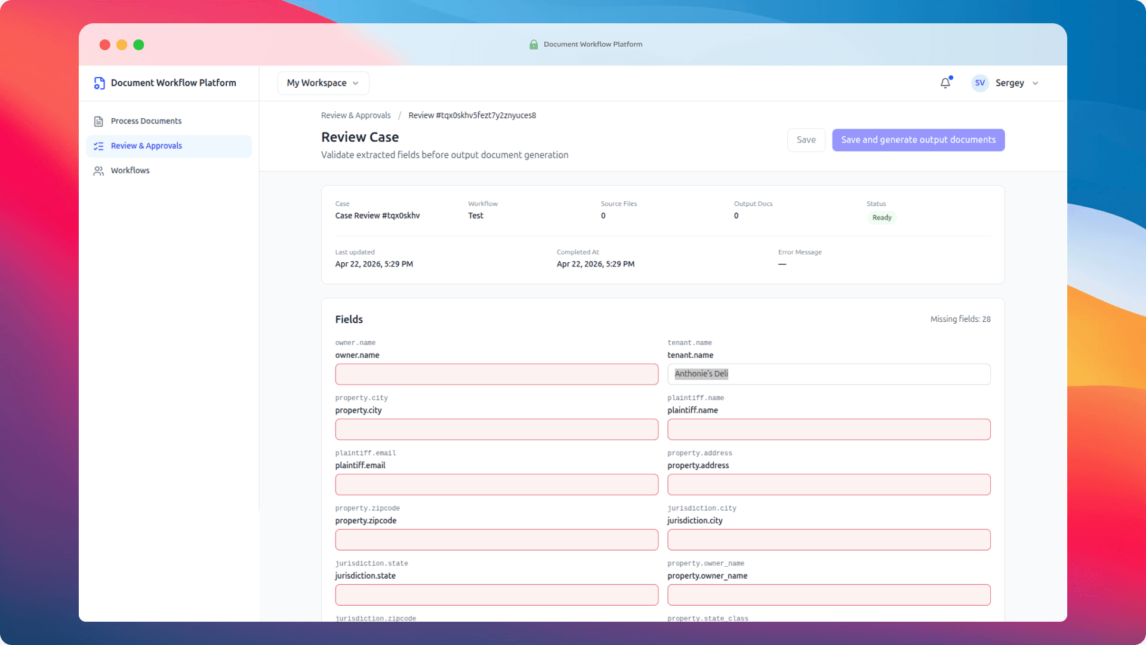
Task: Open the My Workspace dropdown
Action: pyautogui.click(x=322, y=83)
